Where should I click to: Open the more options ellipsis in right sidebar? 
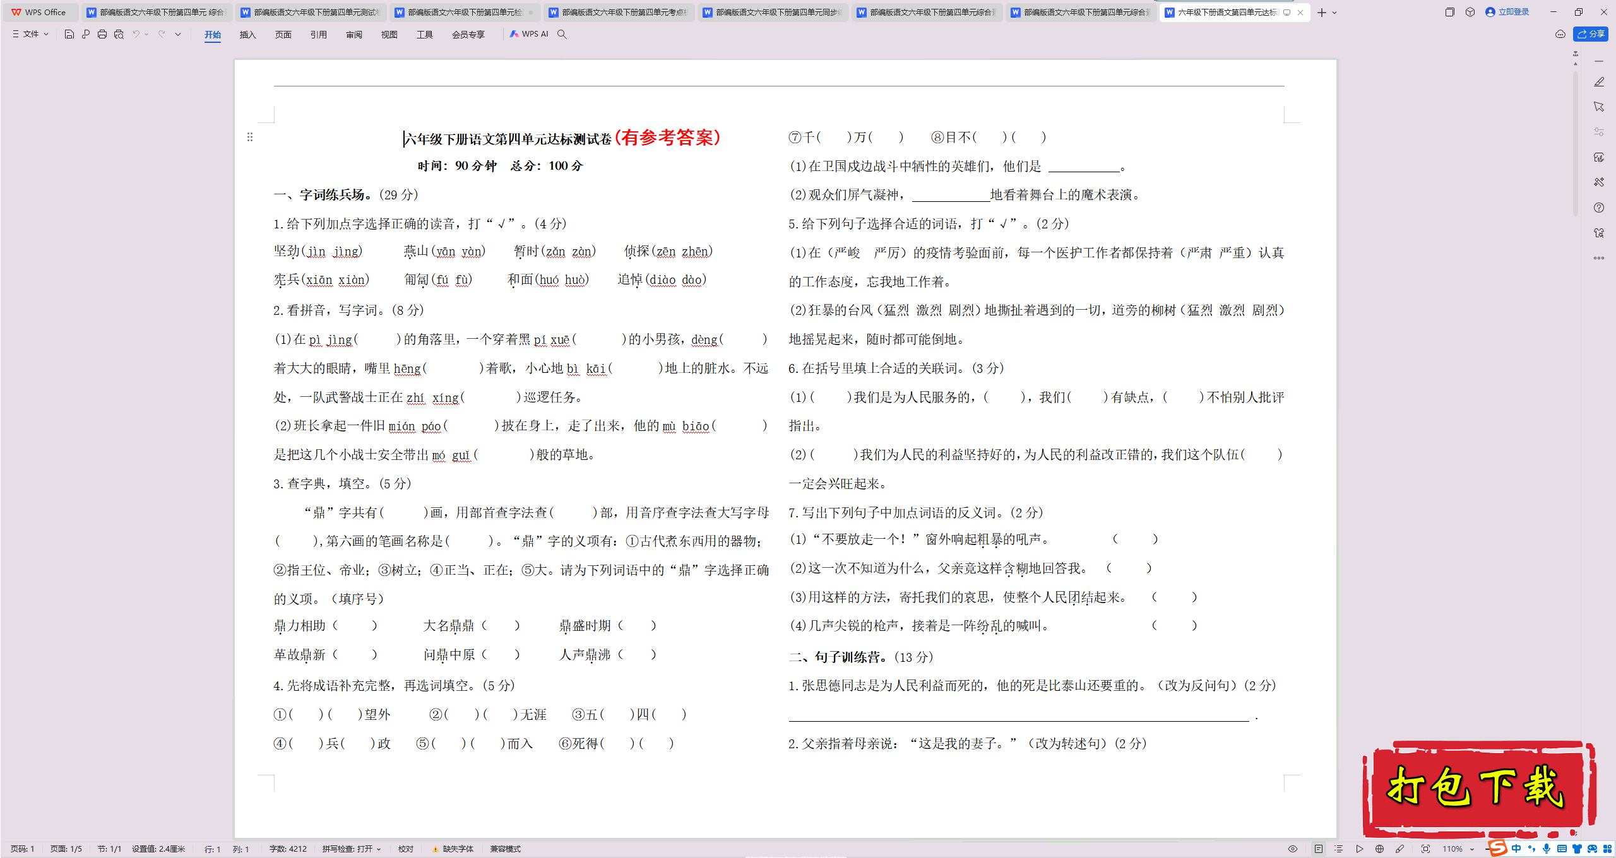tap(1599, 258)
